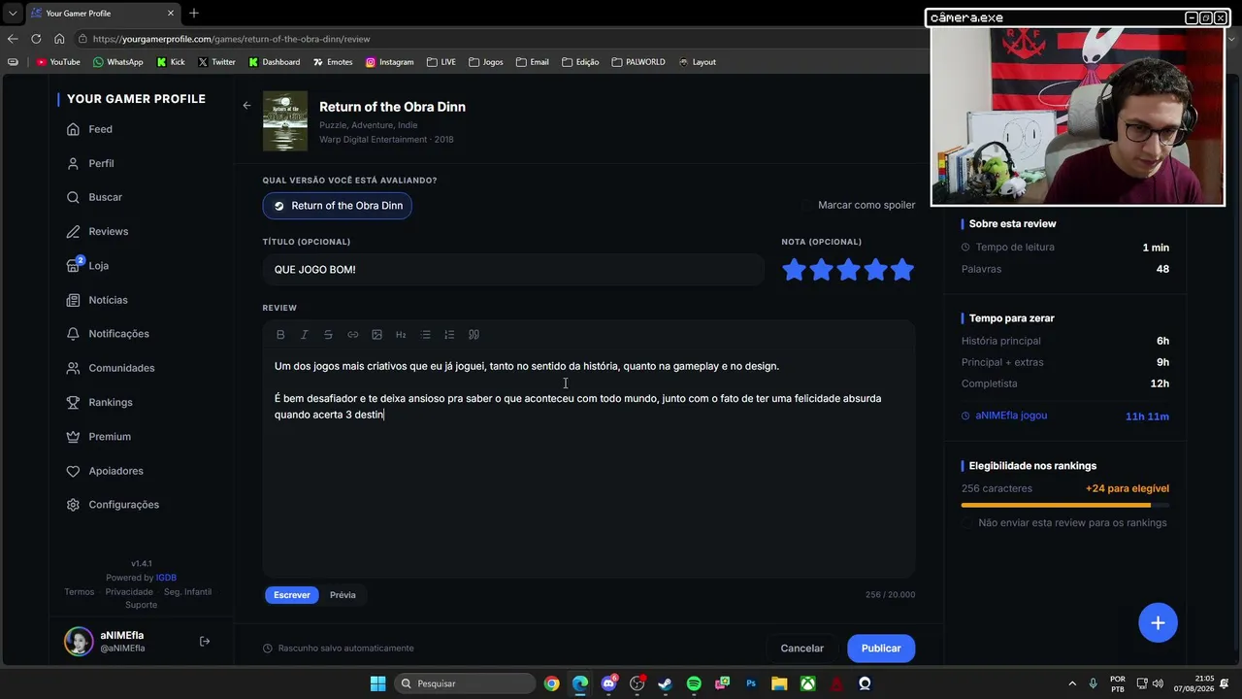The width and height of the screenshot is (1242, 699).
Task: Open aNIMEfla profile avatar in sidebar
Action: (x=79, y=641)
